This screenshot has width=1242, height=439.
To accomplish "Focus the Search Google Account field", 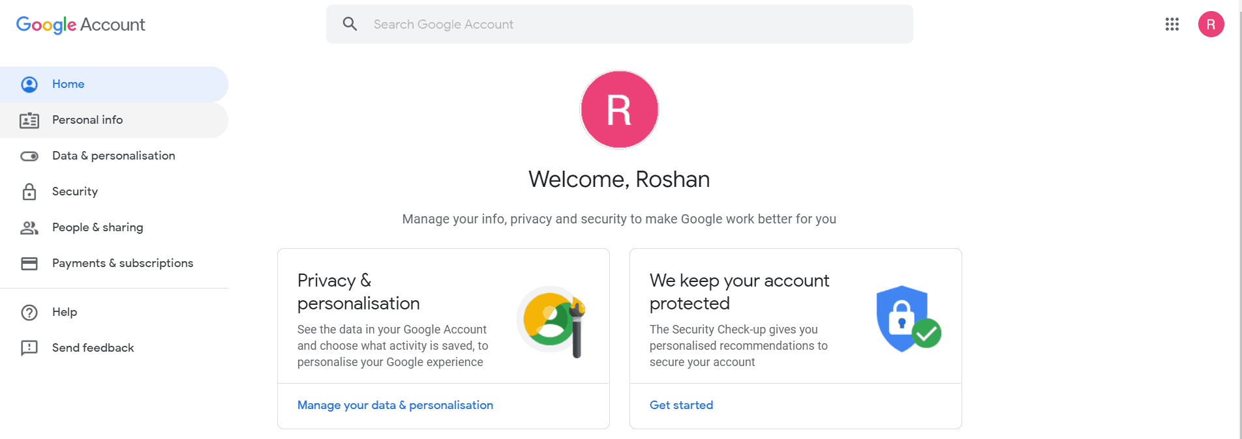I will (x=620, y=24).
